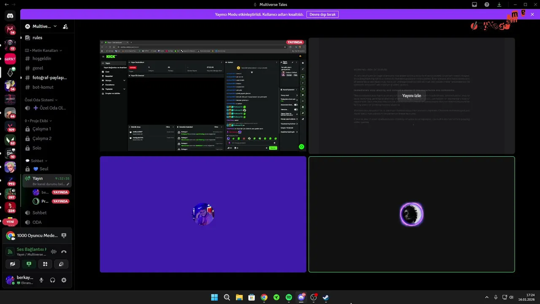Screen dimensions: 540x304
Task: Select the Çalışma 2 locked channel
Action: (47, 138)
